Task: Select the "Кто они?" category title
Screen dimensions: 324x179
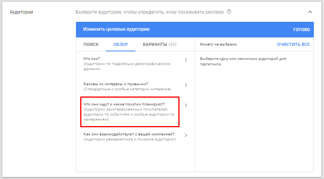Action: (92, 59)
